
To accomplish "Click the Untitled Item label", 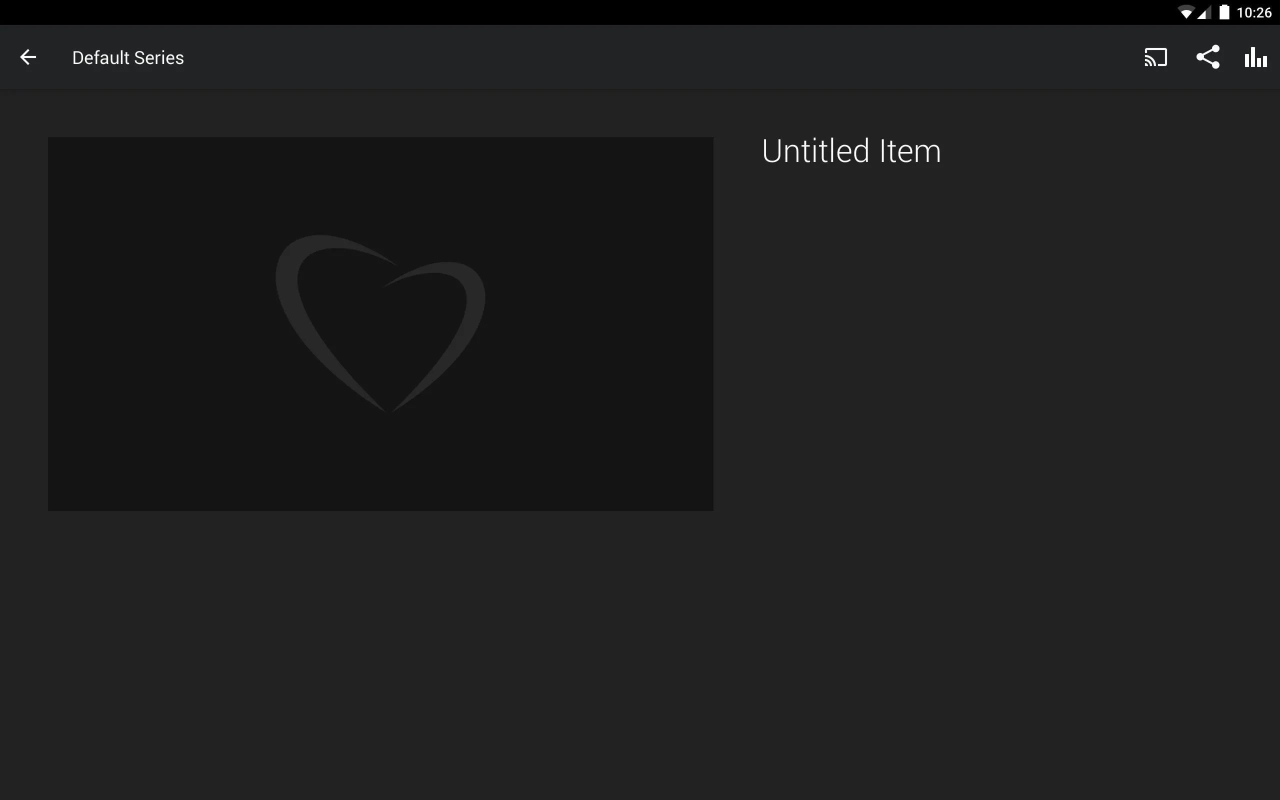I will tap(849, 150).
